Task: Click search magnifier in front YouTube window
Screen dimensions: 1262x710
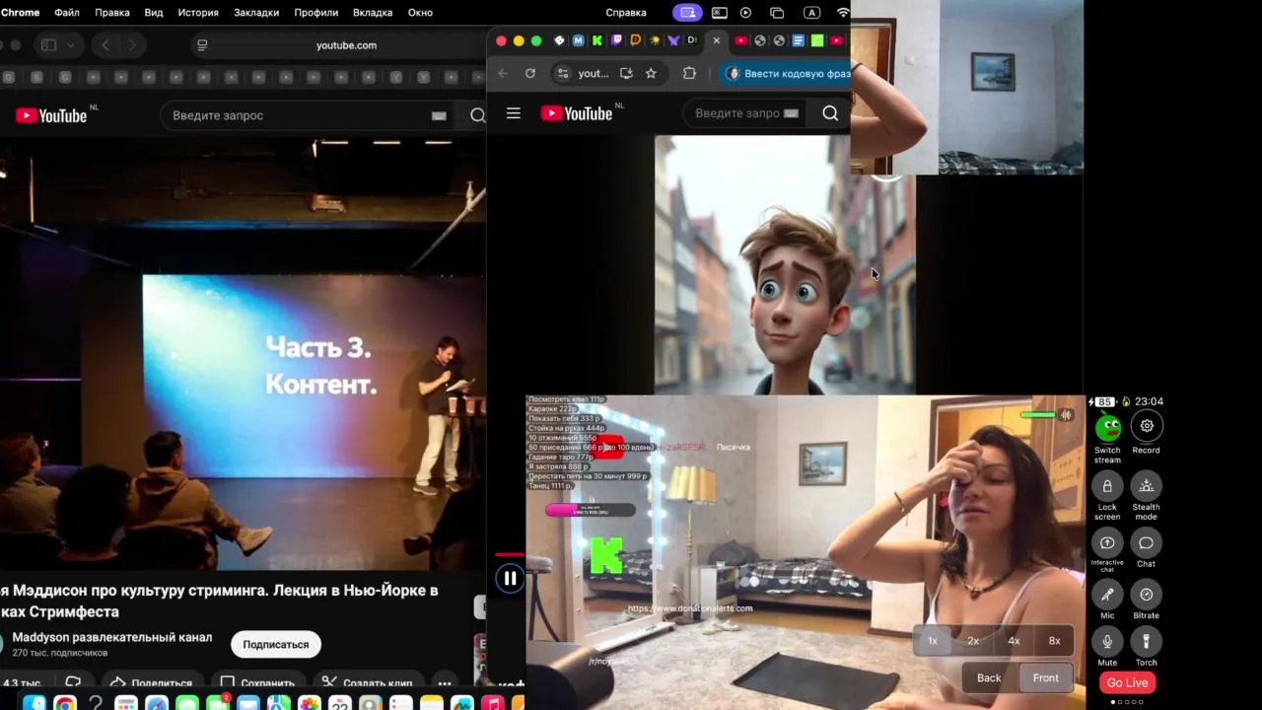Action: (x=830, y=113)
